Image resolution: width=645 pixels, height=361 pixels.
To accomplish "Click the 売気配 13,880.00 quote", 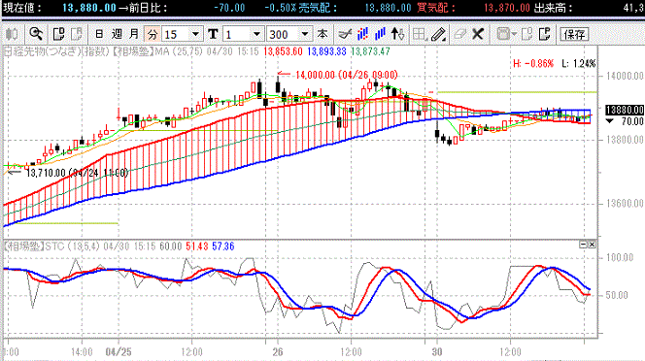I will pyautogui.click(x=388, y=8).
